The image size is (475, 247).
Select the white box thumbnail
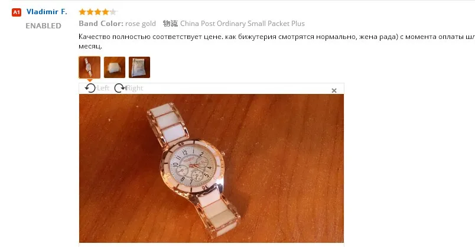(115, 67)
